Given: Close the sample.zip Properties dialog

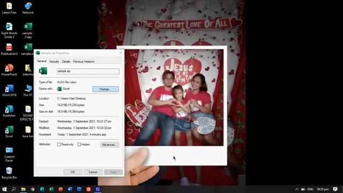Looking at the screenshot, I should [x=121, y=53].
